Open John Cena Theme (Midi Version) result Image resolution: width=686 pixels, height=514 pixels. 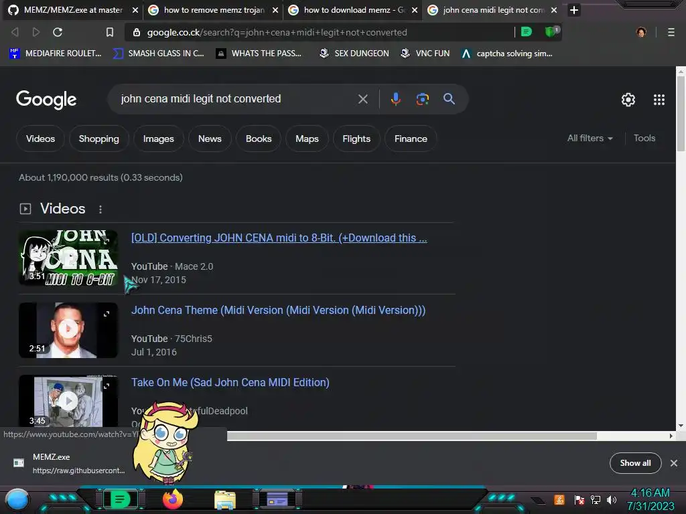278,310
